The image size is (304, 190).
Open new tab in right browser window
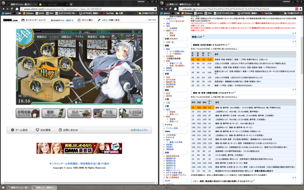198,4
